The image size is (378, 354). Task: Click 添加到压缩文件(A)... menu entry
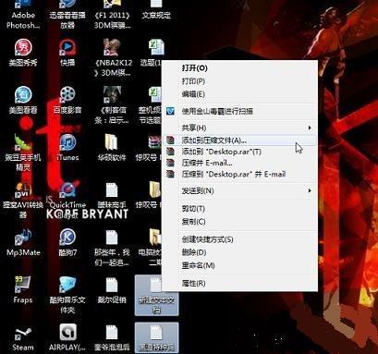tap(239, 140)
